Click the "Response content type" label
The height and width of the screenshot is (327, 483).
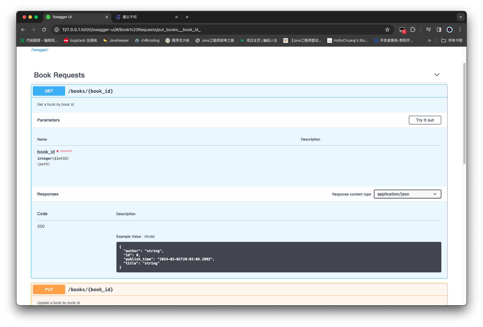[x=352, y=194]
